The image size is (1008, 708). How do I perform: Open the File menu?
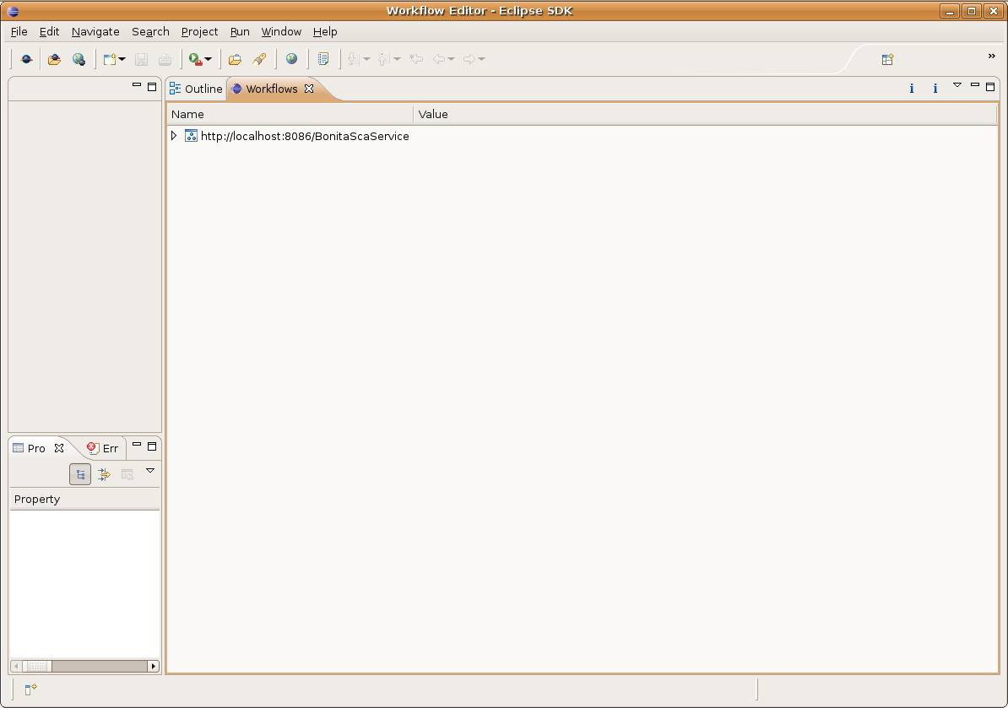pyautogui.click(x=19, y=31)
